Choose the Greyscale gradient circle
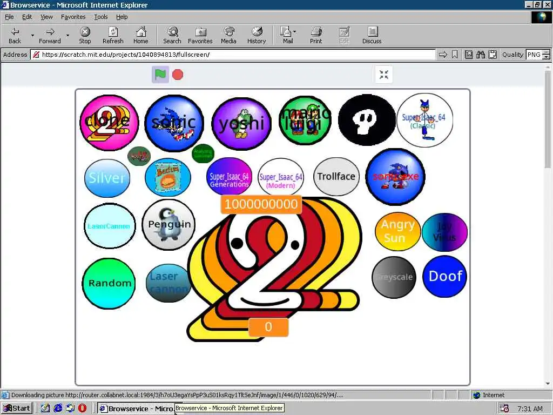553x415 pixels. [394, 277]
